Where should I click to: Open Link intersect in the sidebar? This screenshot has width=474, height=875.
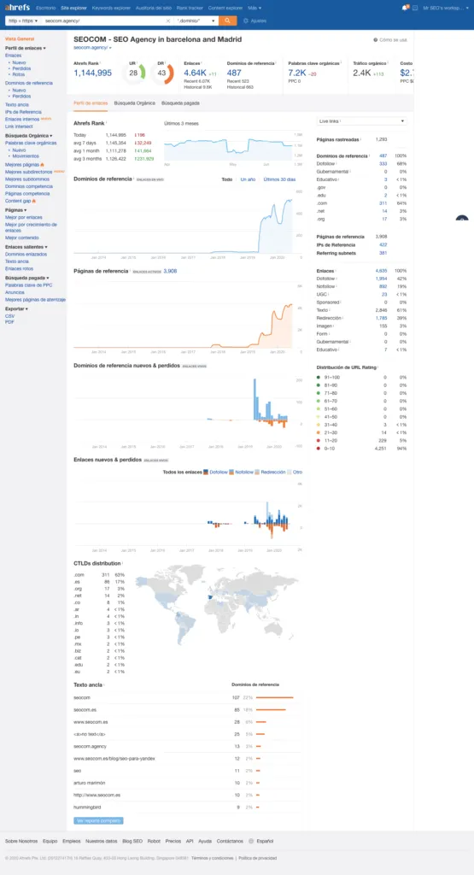click(19, 126)
